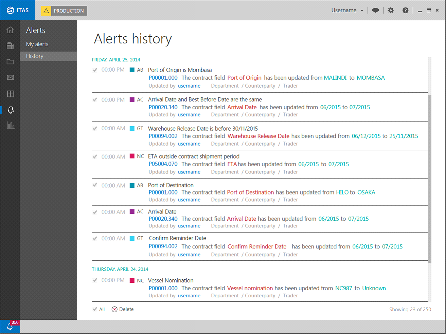Open username link in Vessel Nomination alert
The height and width of the screenshot is (334, 446).
[189, 296]
